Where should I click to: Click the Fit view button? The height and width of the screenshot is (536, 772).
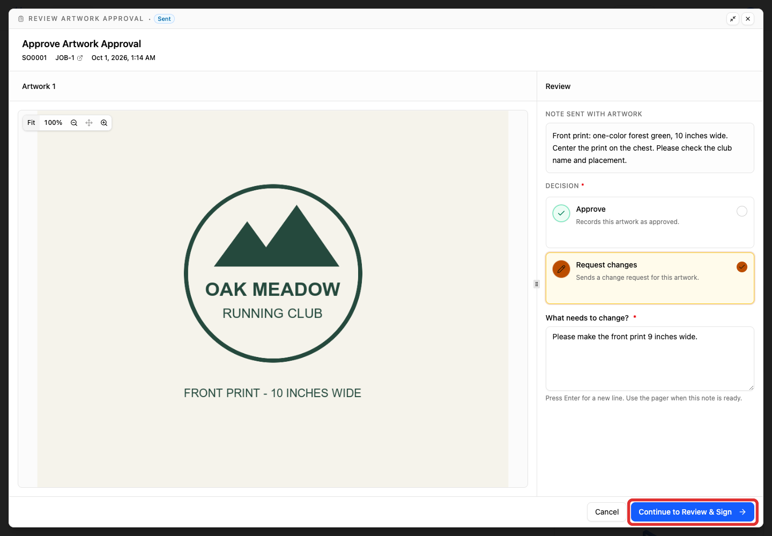tap(31, 123)
